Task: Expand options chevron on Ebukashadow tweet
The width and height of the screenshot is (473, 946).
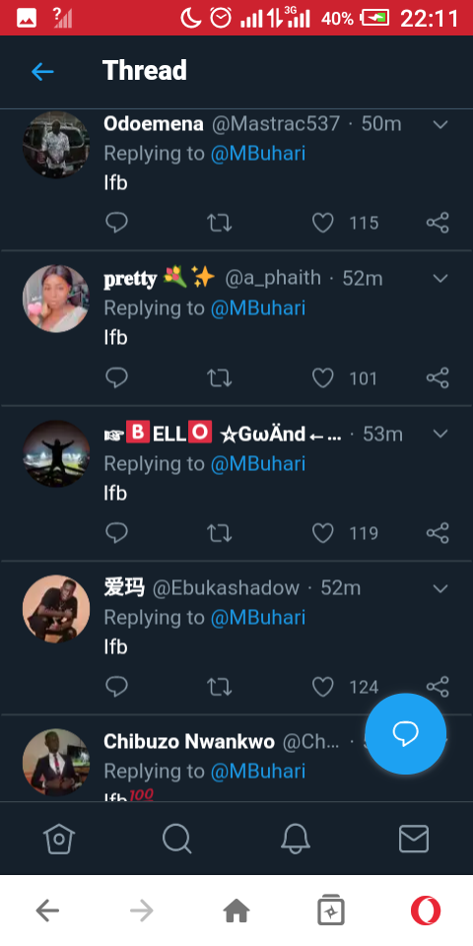Action: tap(441, 589)
